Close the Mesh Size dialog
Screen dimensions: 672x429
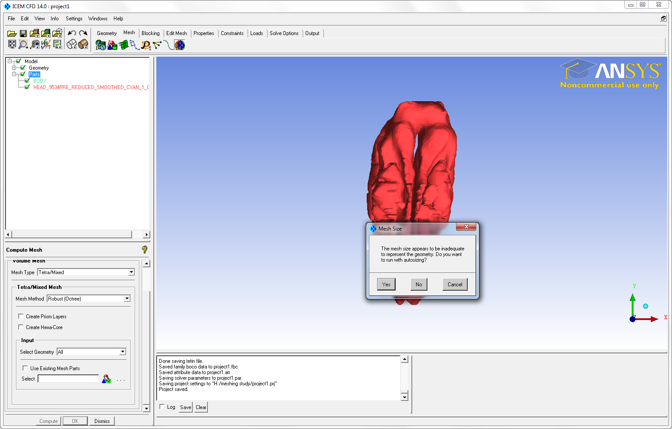pyautogui.click(x=466, y=227)
